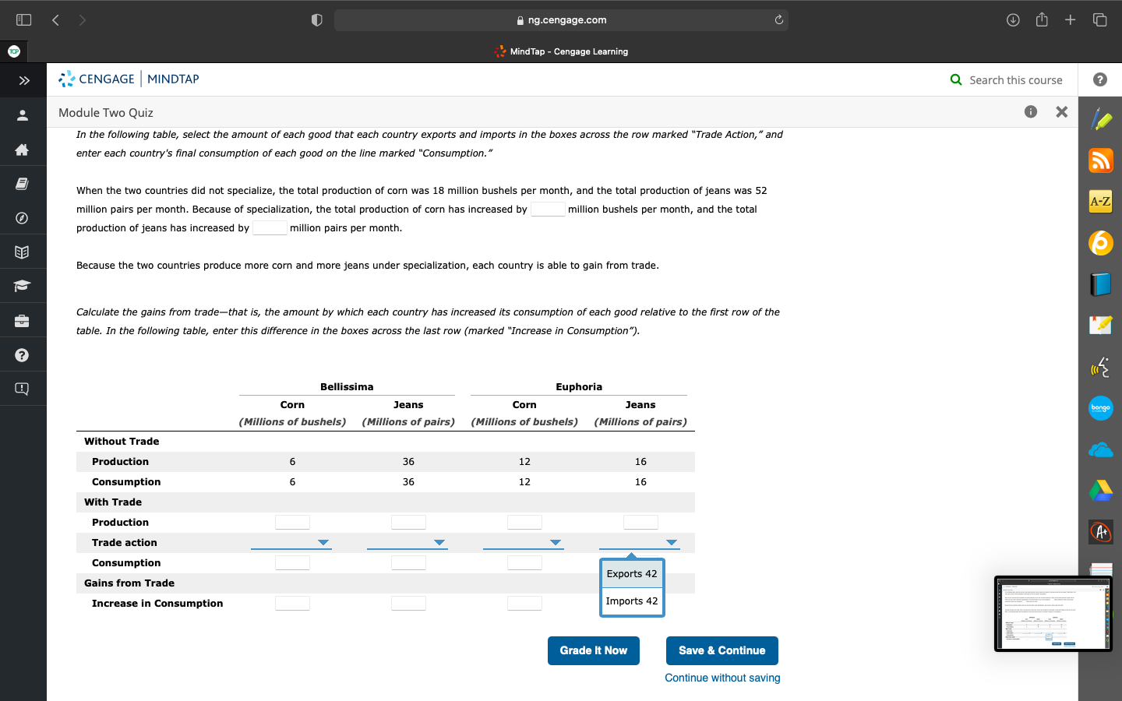
Task: Click Bellissima Corn Increase in Consumption field
Action: pos(292,603)
